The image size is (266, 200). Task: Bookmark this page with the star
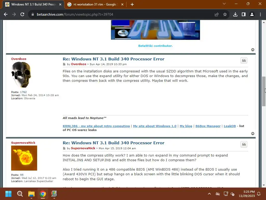click(x=225, y=15)
